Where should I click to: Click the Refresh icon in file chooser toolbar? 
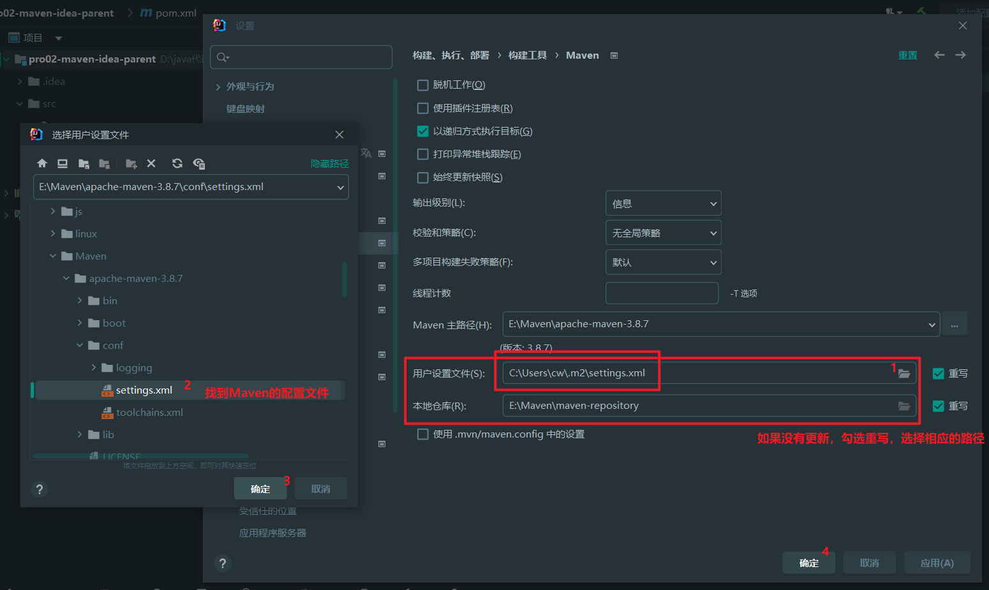[177, 163]
